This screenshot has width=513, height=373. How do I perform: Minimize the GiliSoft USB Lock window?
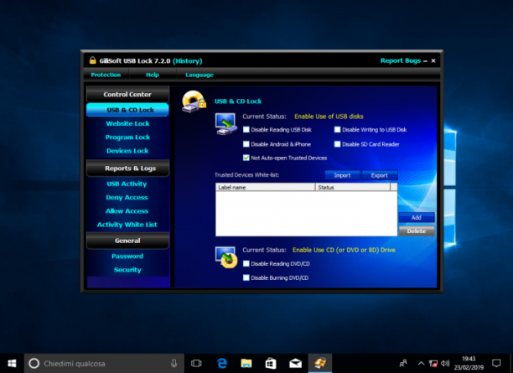click(x=425, y=61)
